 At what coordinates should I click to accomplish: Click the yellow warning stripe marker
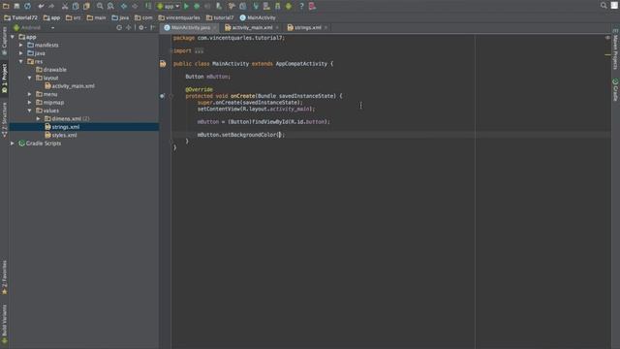[x=607, y=54]
